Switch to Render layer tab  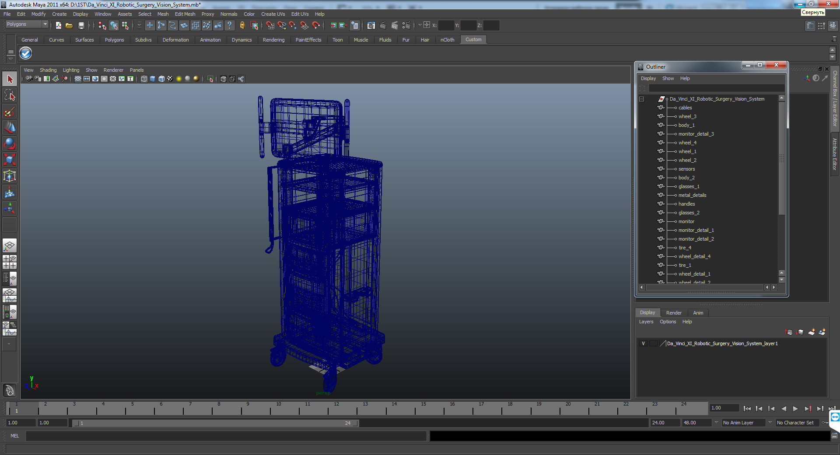[x=674, y=313]
